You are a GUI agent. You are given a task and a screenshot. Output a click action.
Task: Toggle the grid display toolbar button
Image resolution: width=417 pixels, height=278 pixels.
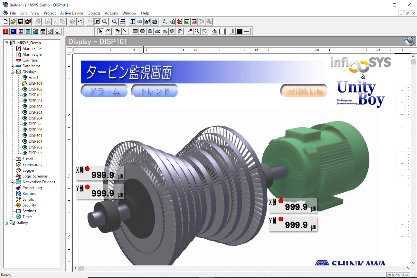[x=98, y=22]
